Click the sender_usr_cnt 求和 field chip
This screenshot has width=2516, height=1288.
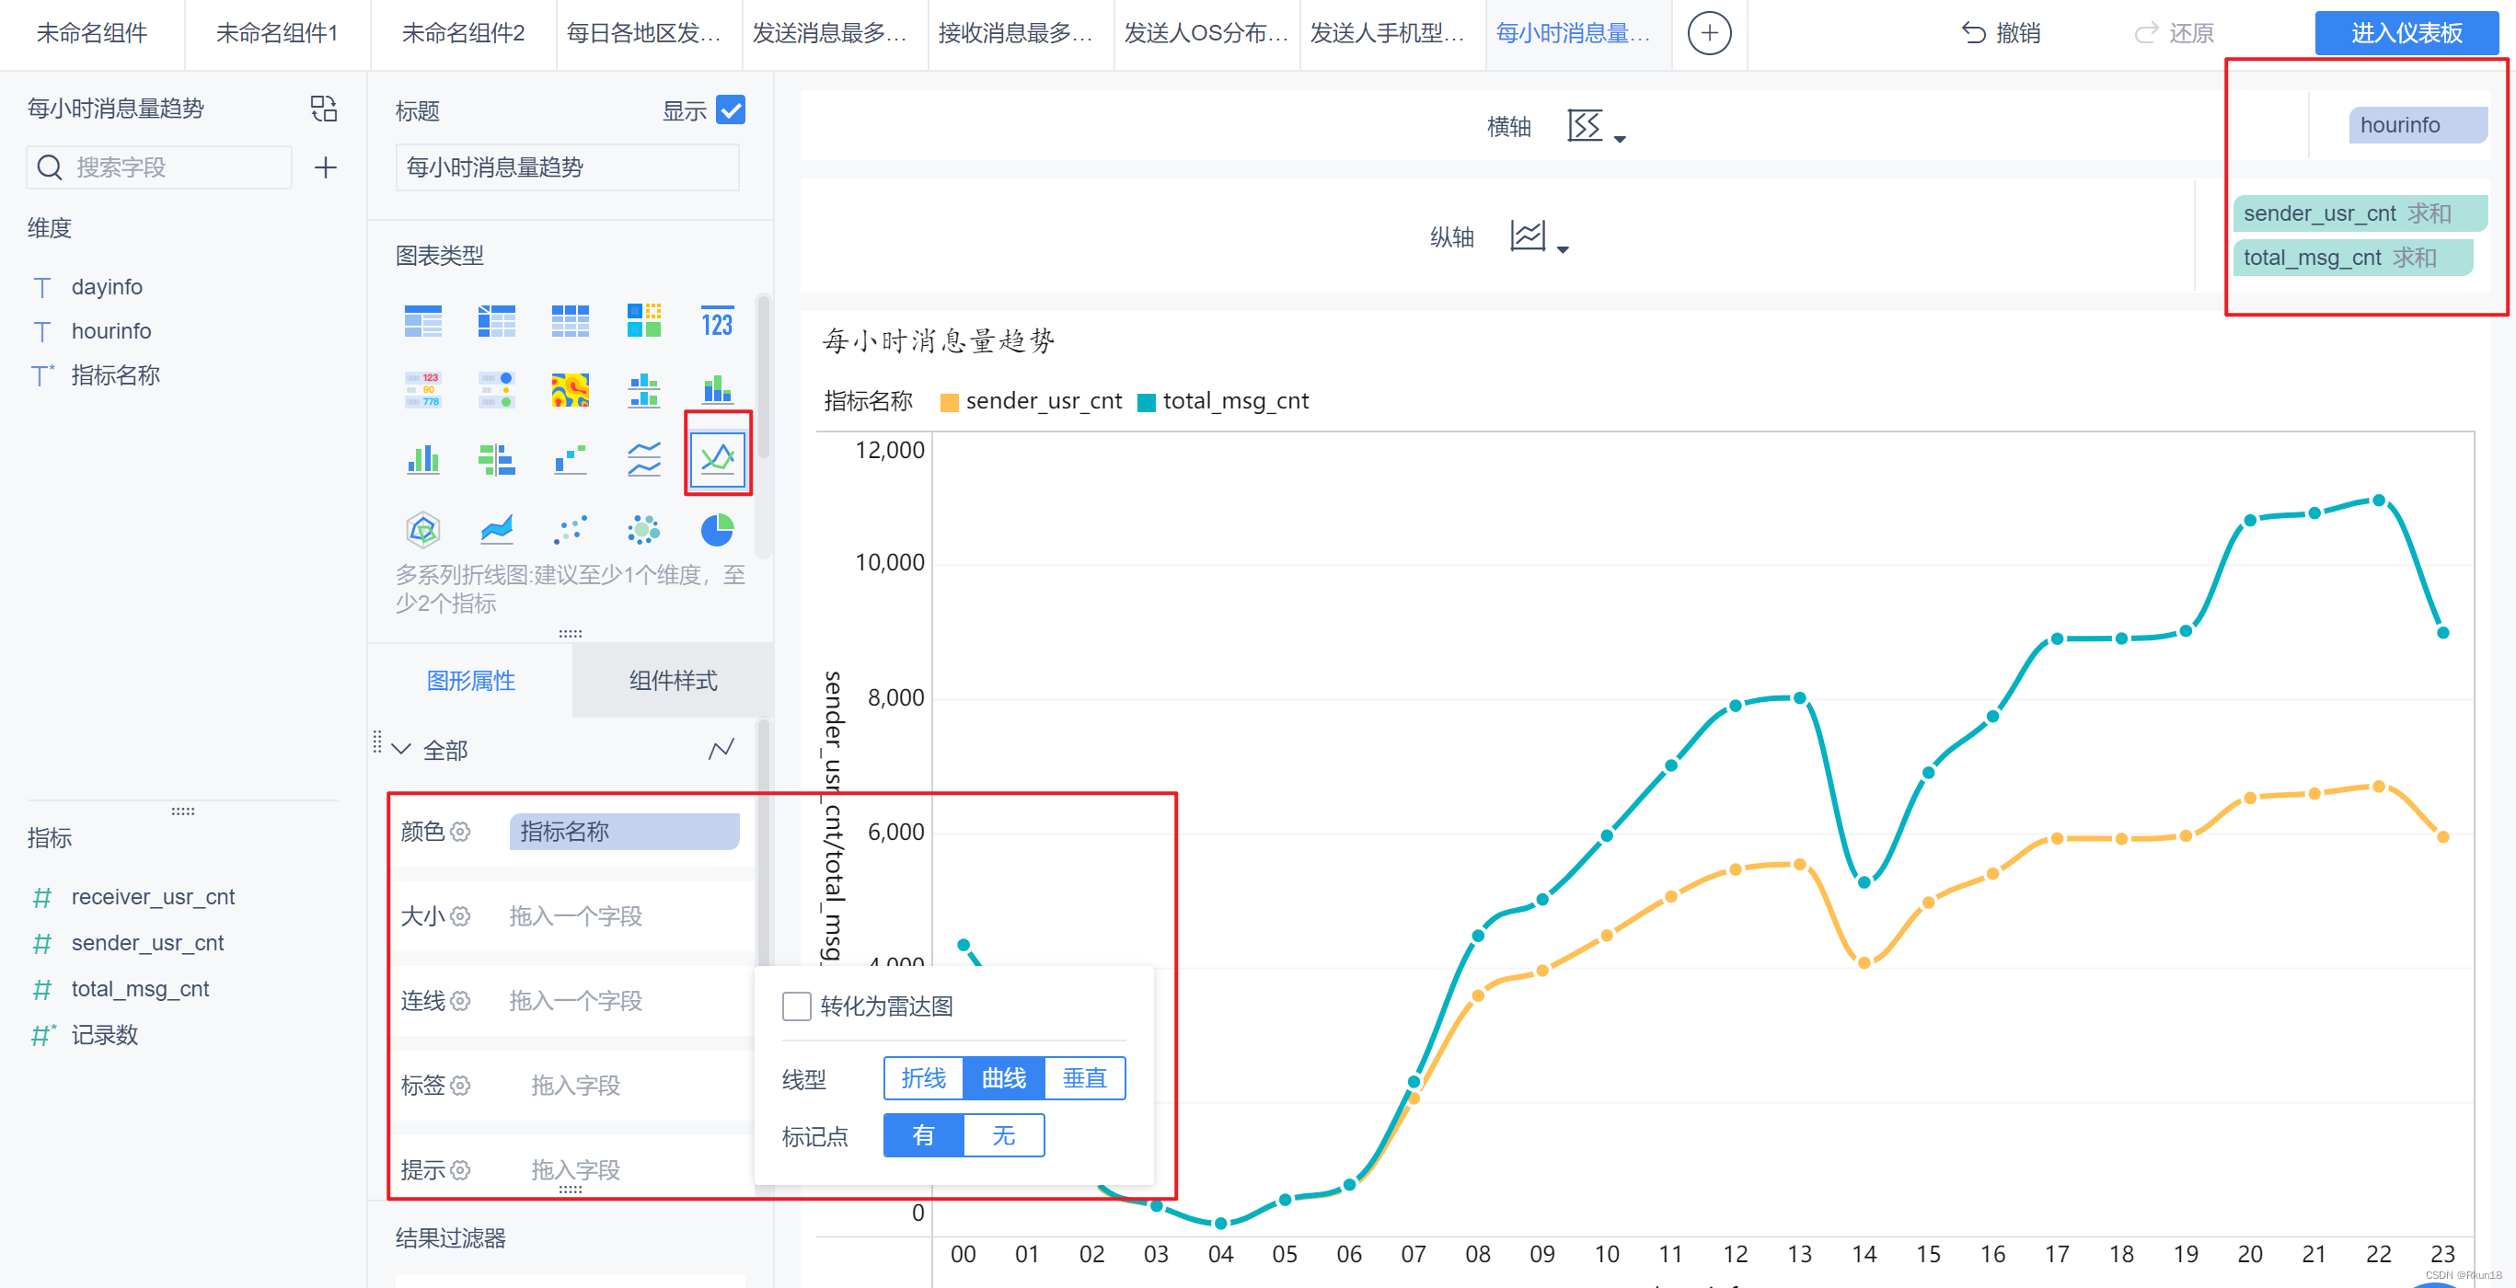[2359, 213]
